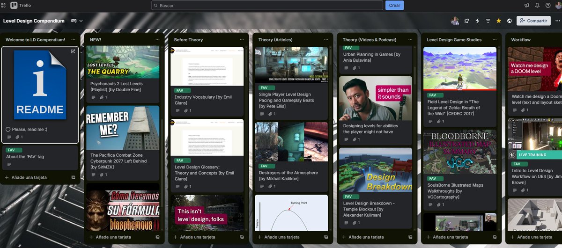This screenshot has height=248, width=562.
Task: Add a card to Before Theory list
Action: 194,237
